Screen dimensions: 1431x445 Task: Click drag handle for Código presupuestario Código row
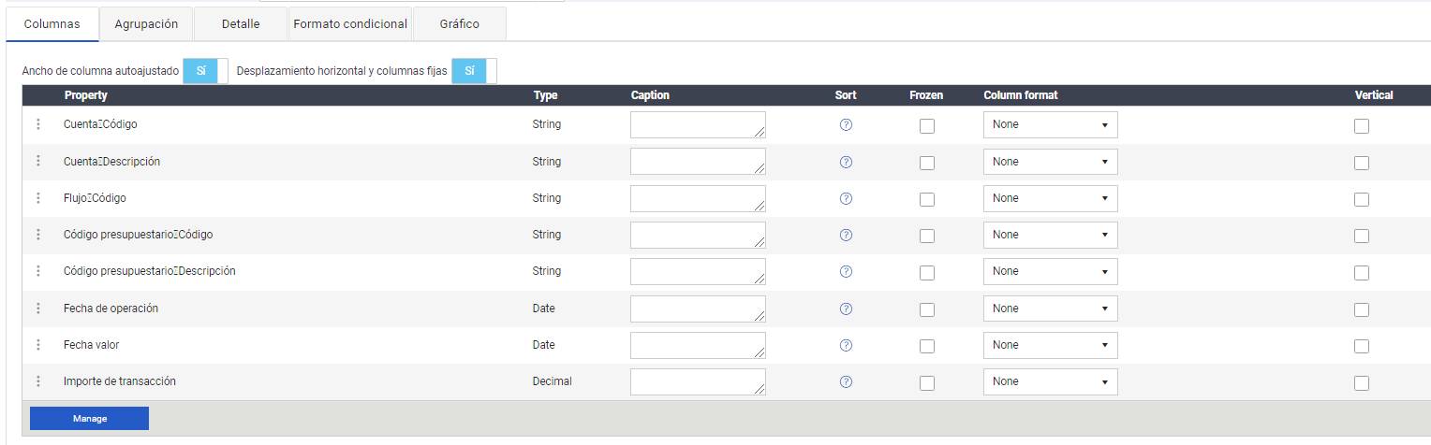click(x=38, y=235)
